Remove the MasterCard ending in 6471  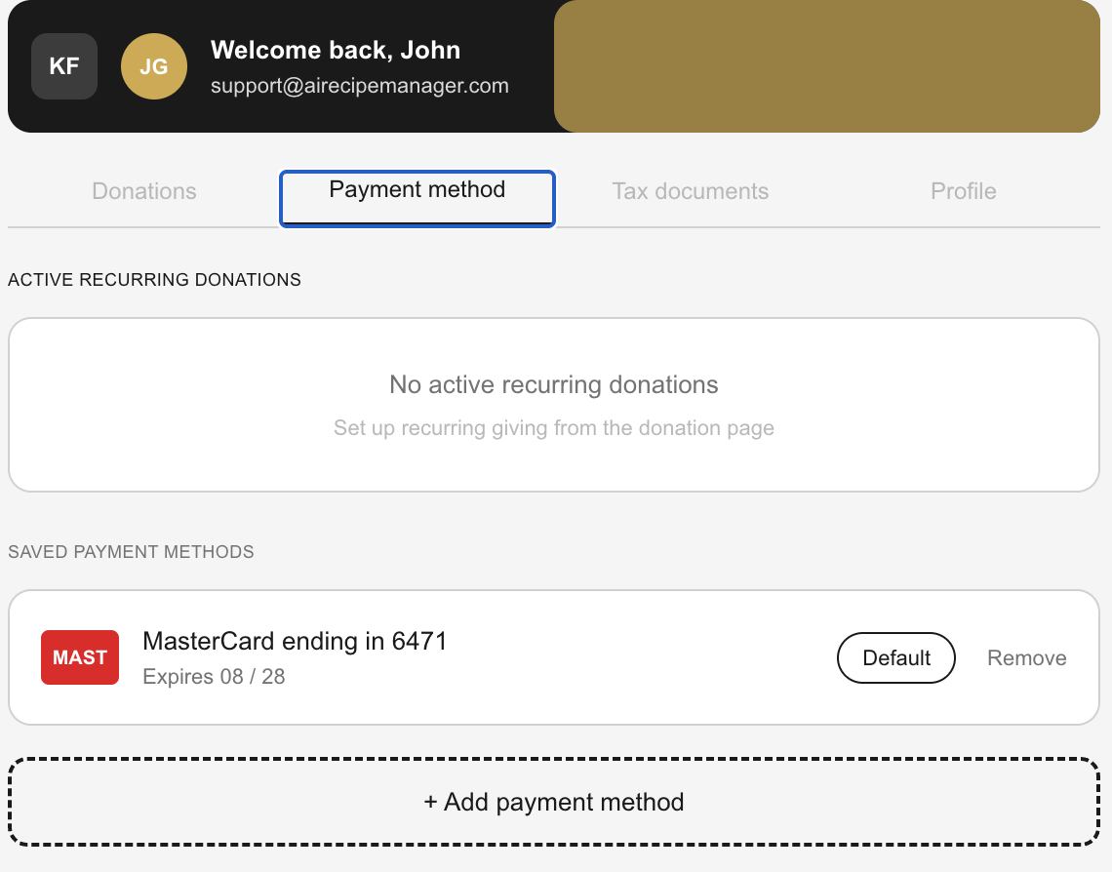(x=1026, y=657)
